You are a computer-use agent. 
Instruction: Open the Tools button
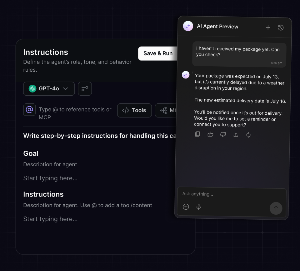pyautogui.click(x=134, y=110)
